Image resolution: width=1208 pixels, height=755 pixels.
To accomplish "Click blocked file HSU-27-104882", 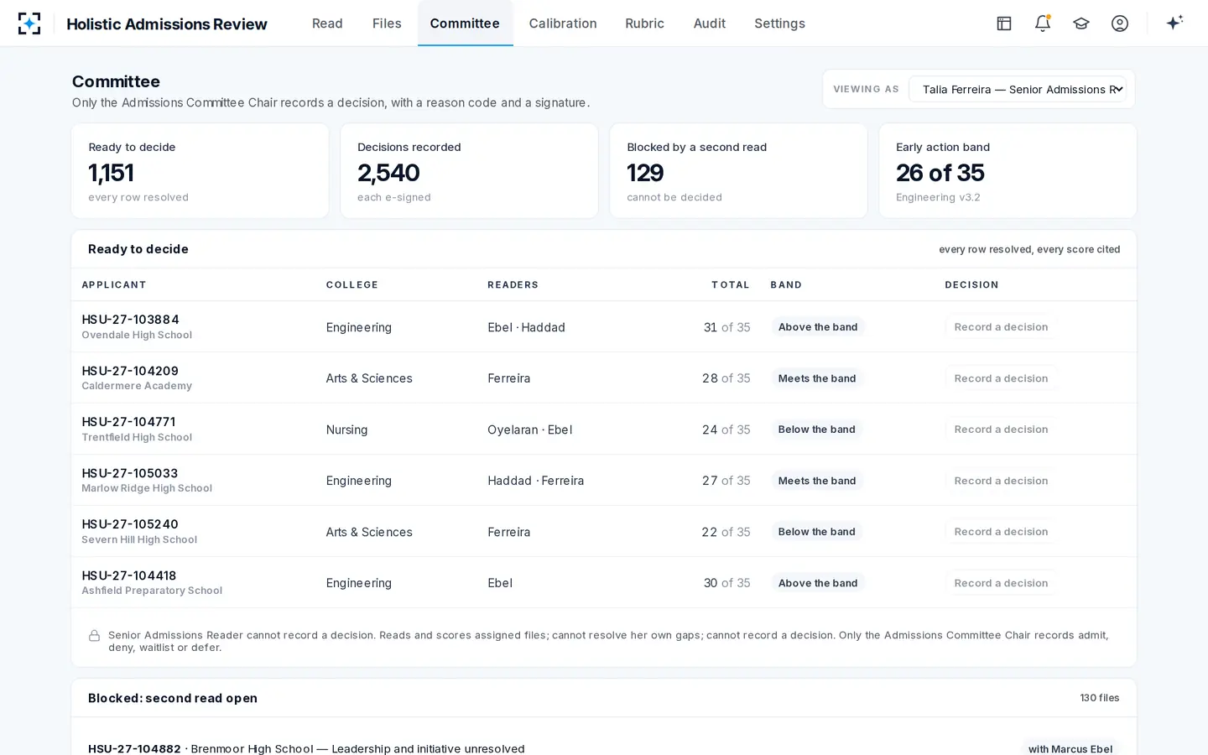I will pos(134,748).
